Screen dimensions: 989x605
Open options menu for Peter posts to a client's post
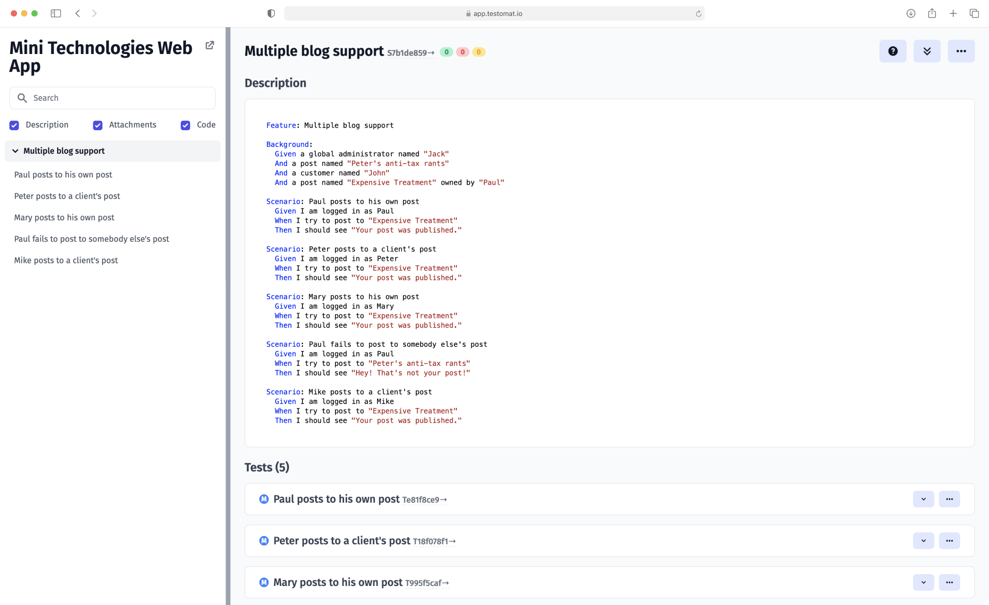949,540
